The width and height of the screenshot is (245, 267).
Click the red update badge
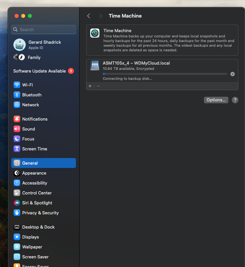click(71, 71)
